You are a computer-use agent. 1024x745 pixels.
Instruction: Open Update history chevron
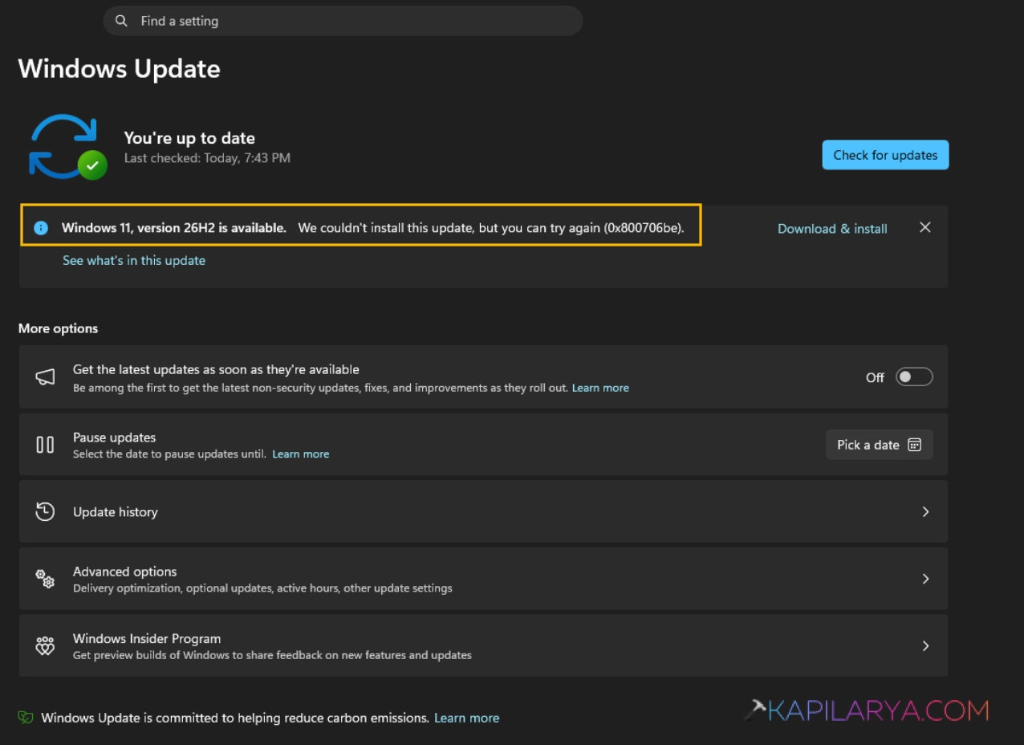point(925,511)
